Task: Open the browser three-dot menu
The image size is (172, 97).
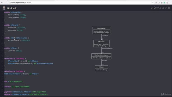Action: tap(170, 2)
